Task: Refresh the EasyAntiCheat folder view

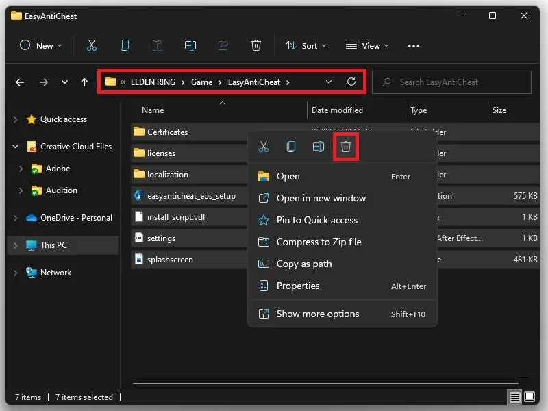Action: point(351,82)
